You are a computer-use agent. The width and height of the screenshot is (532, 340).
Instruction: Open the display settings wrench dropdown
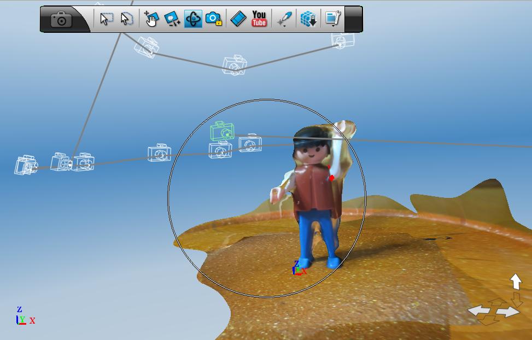coord(332,19)
